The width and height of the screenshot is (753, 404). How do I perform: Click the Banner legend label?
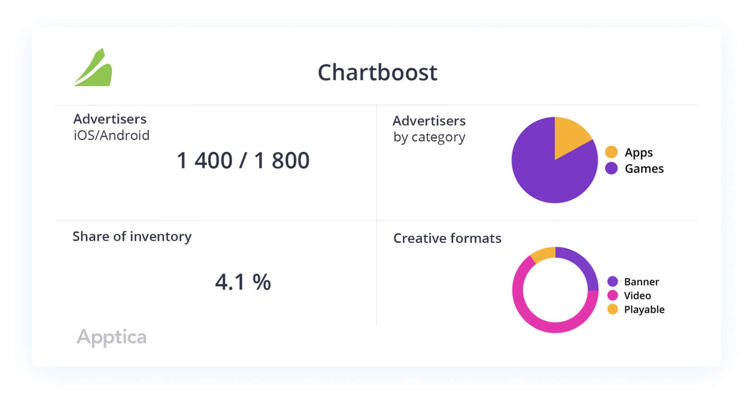[x=641, y=282]
